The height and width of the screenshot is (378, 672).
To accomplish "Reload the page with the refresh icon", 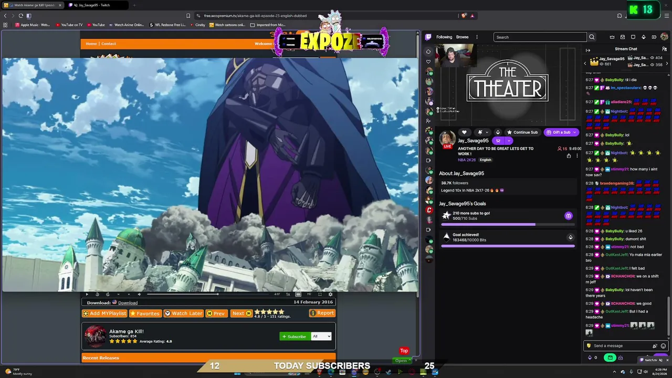I will [x=20, y=16].
